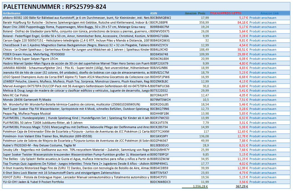293x191 pixels.
Task: Click Produkt anschauen for YU-GI-OH! Pocket Portfolio
Action: [x=263, y=182]
